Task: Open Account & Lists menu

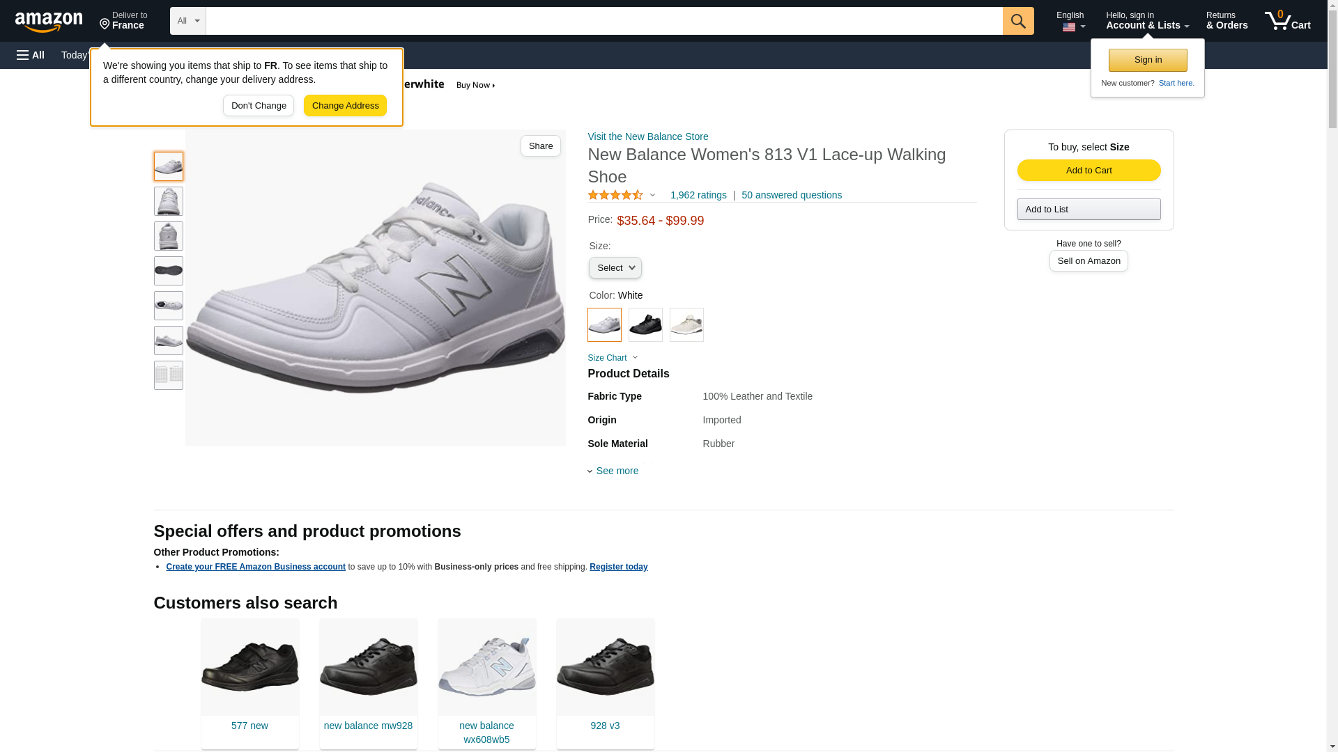Action: [1146, 21]
